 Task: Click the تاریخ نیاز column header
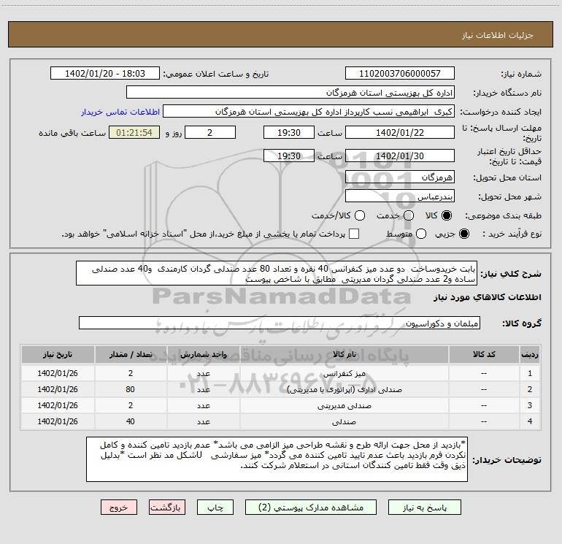click(58, 354)
